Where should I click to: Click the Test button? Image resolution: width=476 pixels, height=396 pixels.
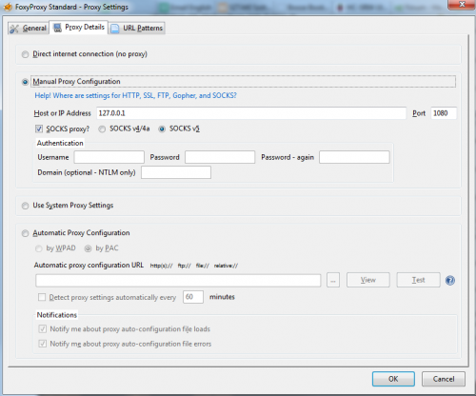[418, 280]
